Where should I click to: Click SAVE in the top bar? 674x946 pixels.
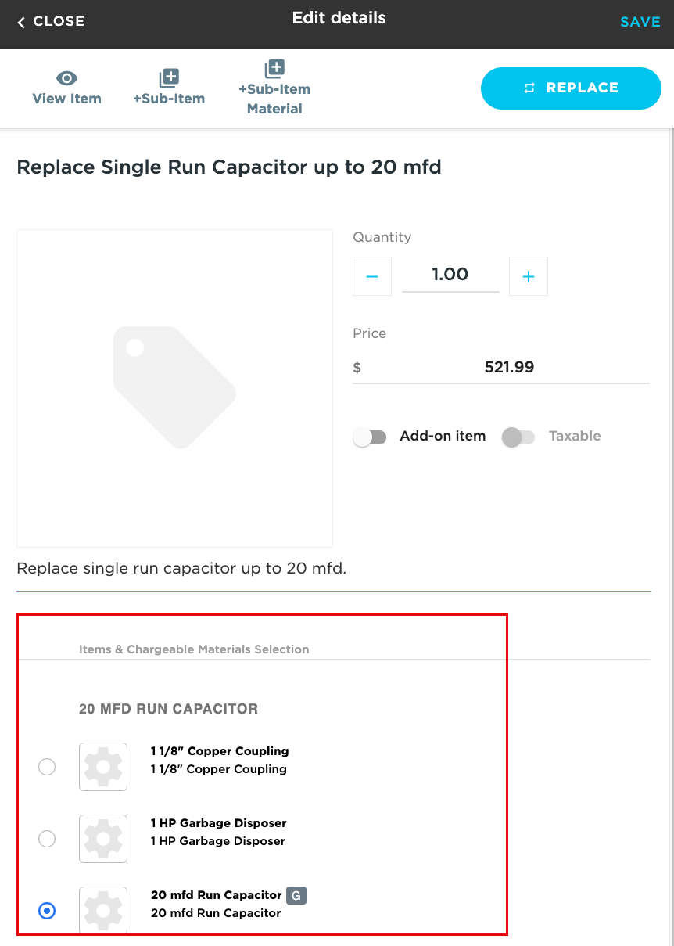pos(640,21)
